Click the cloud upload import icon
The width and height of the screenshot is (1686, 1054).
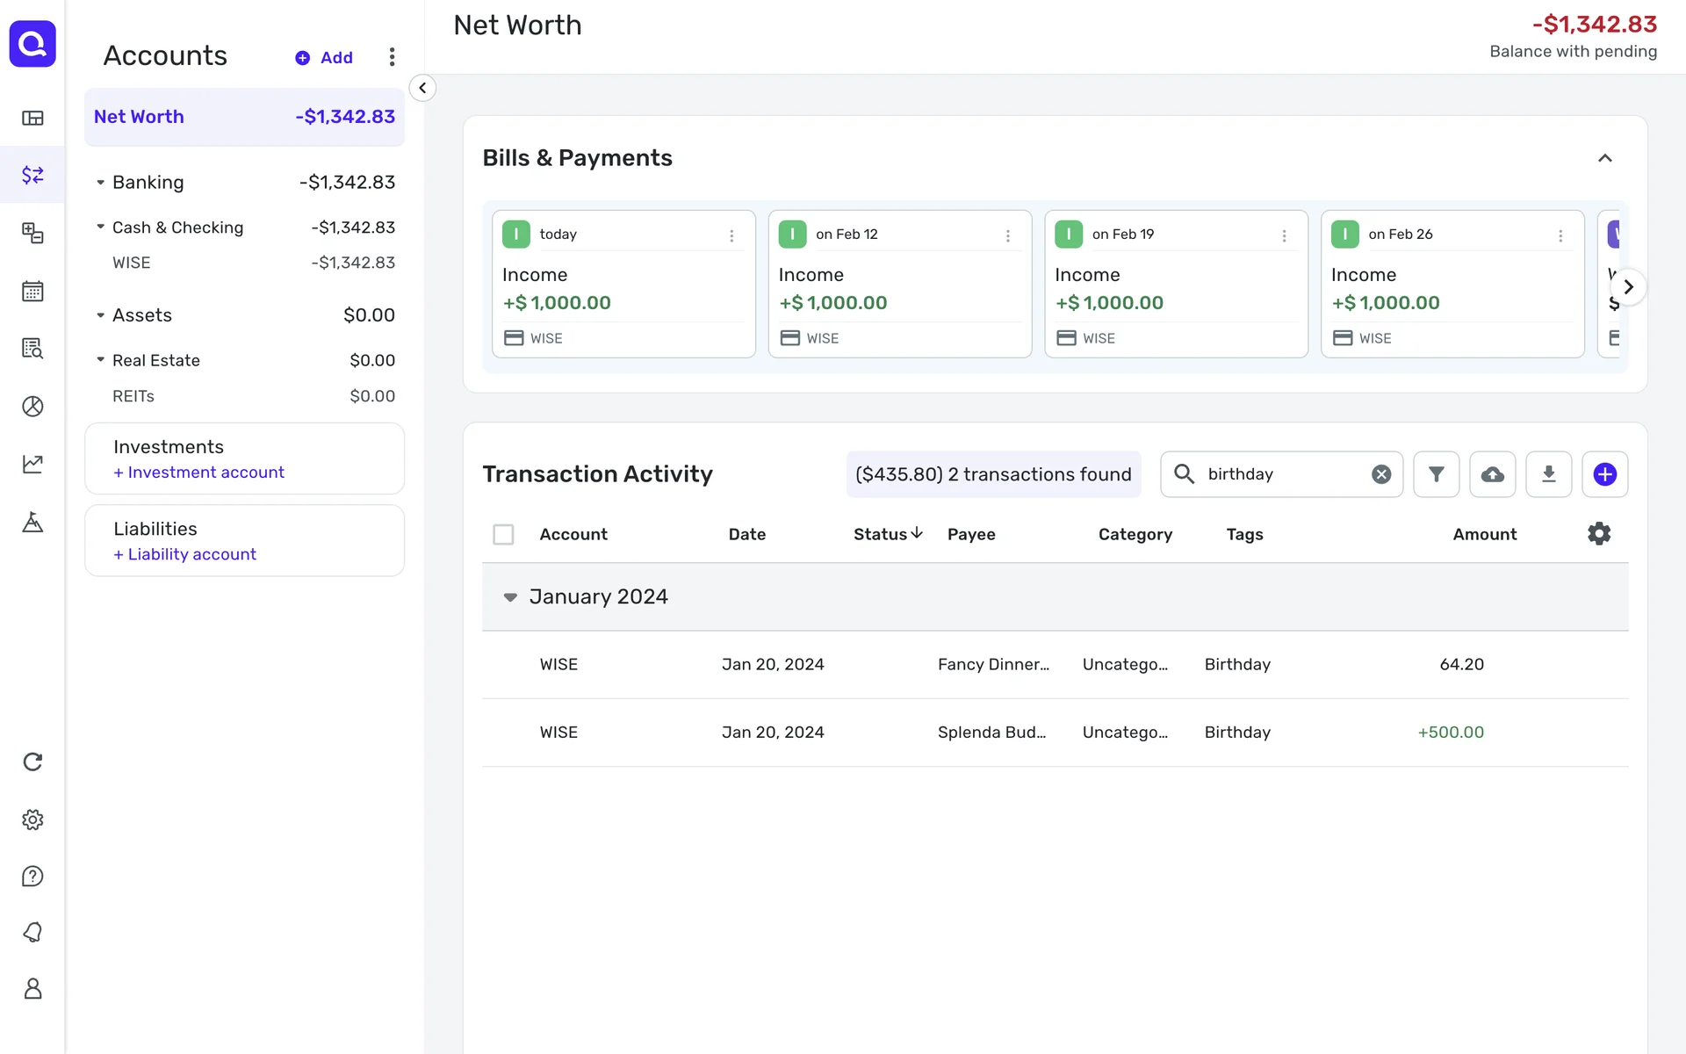pyautogui.click(x=1492, y=474)
